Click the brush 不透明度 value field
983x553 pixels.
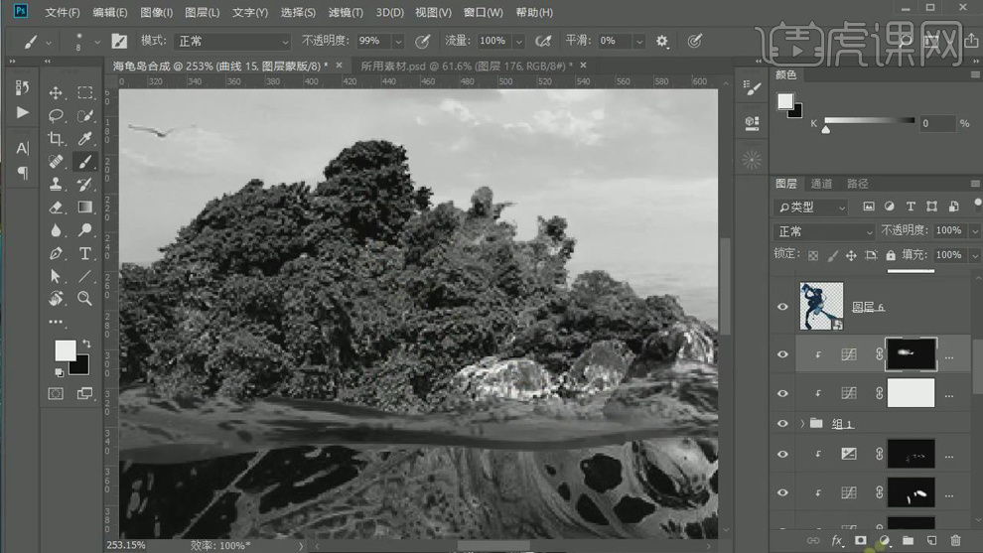click(371, 42)
